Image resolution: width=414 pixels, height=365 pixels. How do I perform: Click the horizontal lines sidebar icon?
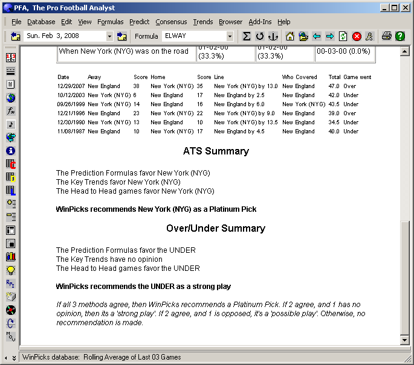coord(11,71)
